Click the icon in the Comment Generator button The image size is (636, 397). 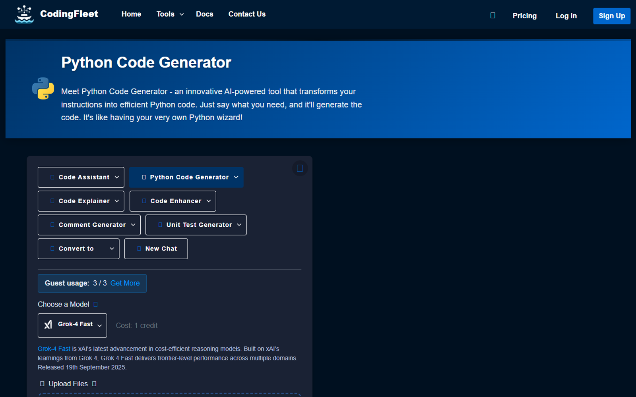(52, 225)
